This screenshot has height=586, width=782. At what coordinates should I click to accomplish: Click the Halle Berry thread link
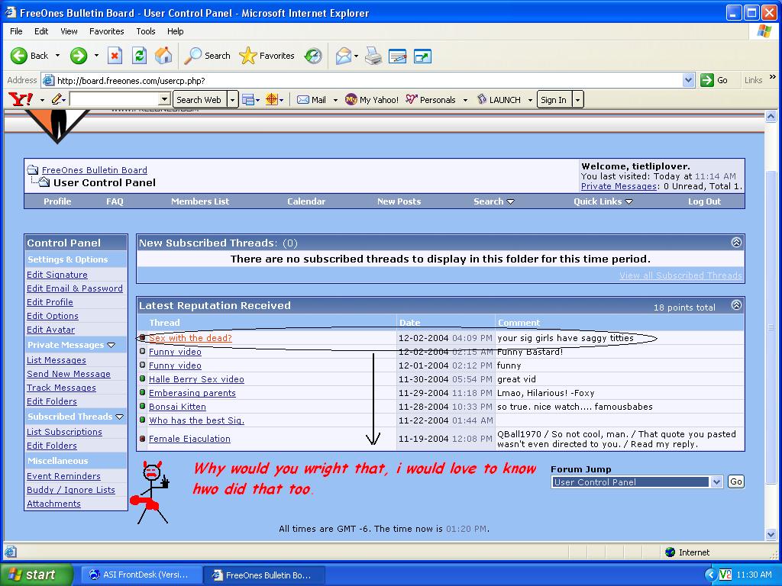coord(196,379)
